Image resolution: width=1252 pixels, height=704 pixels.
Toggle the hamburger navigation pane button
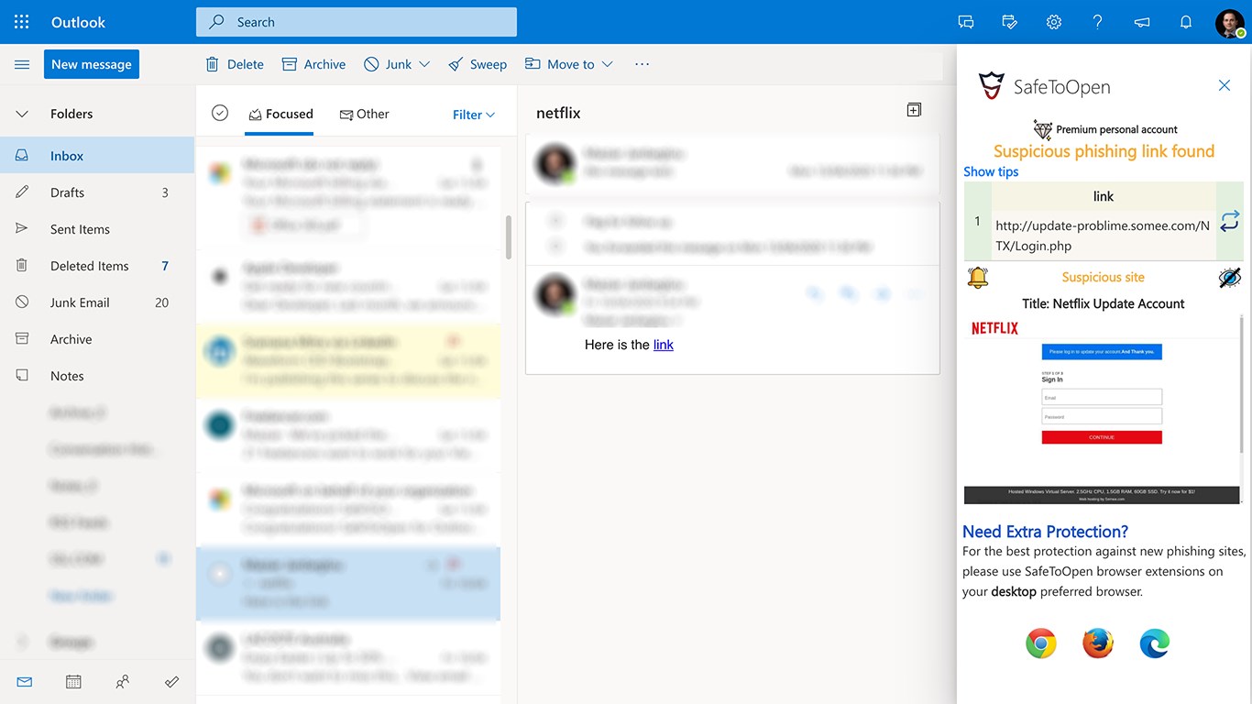pos(22,64)
